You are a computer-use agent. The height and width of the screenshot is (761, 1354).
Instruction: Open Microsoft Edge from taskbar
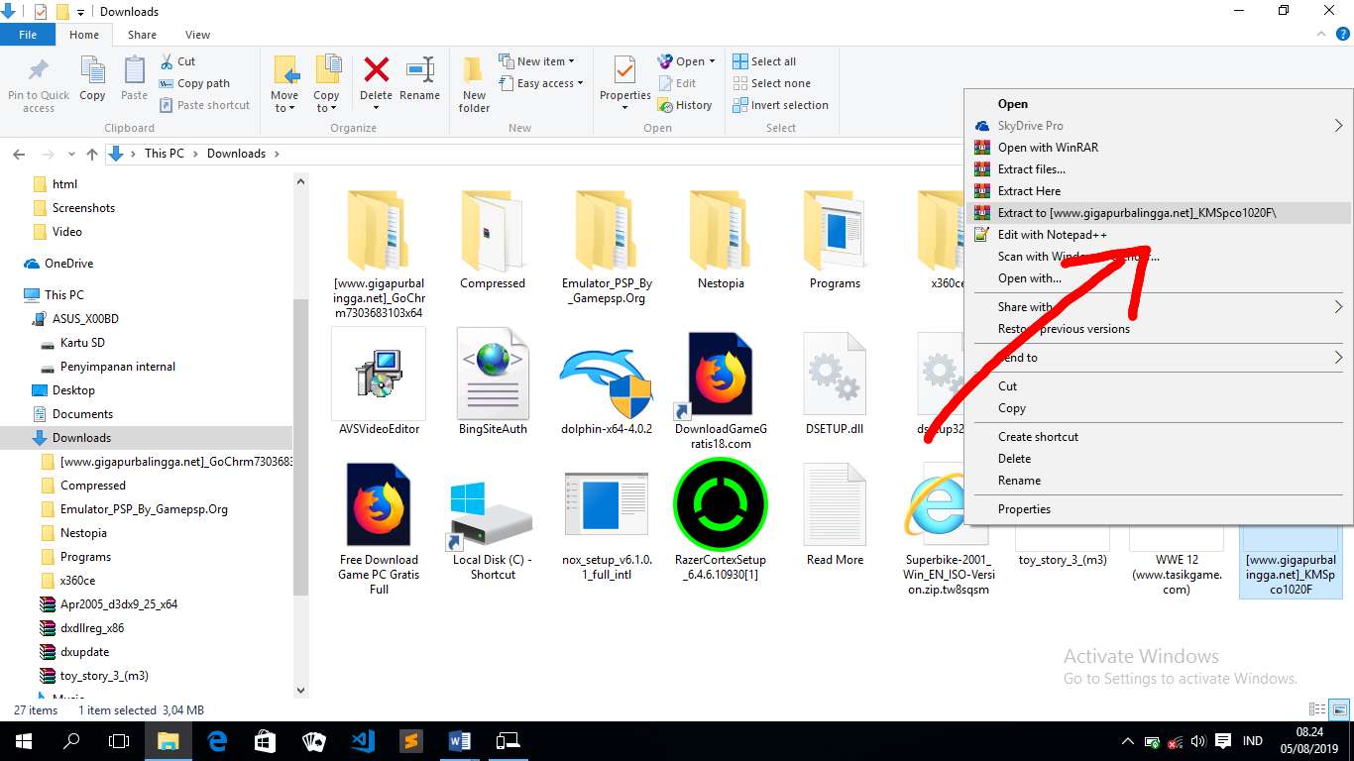point(216,741)
